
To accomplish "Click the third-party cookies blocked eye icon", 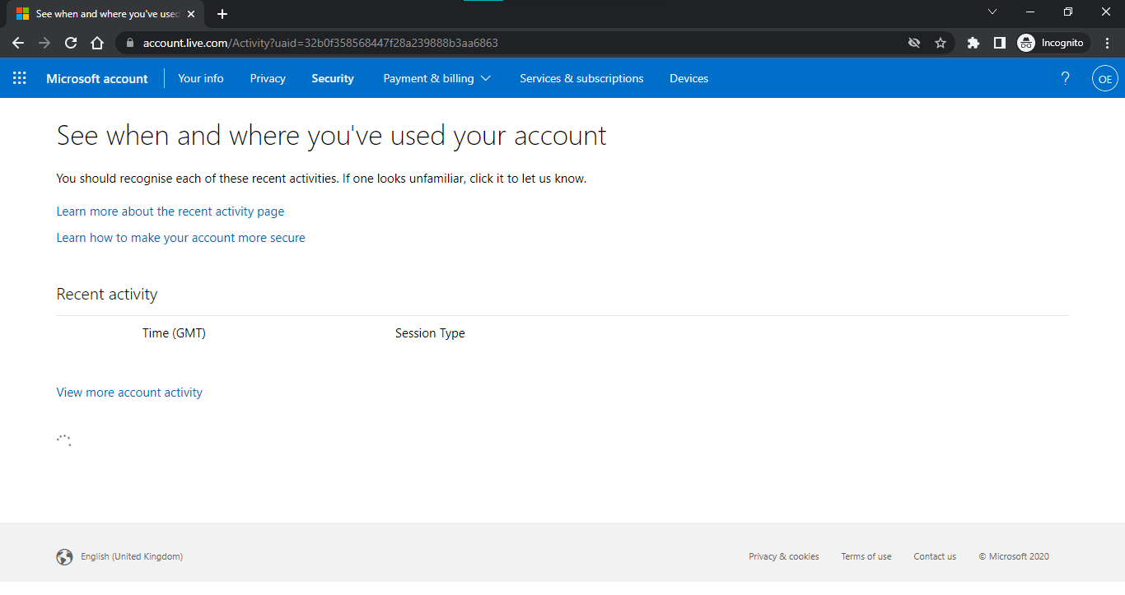I will 914,43.
